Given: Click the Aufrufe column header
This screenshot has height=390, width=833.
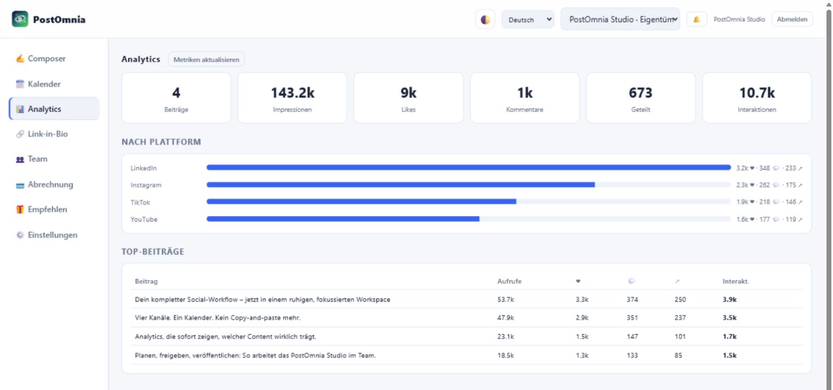Looking at the screenshot, I should point(509,281).
